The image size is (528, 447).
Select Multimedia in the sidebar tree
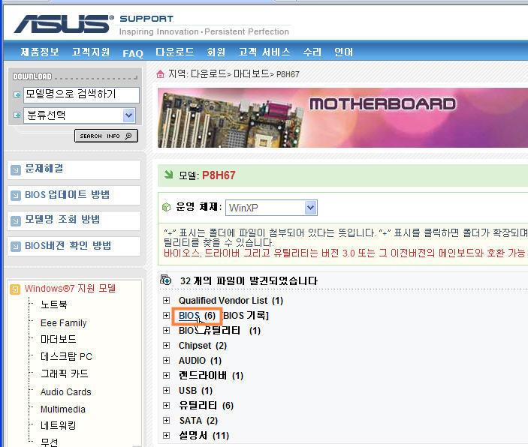pyautogui.click(x=63, y=409)
